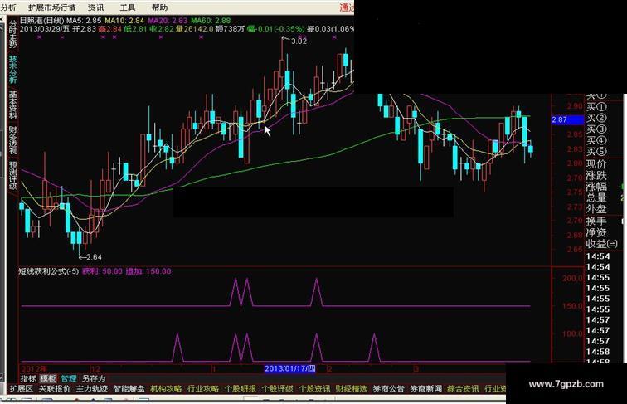The height and width of the screenshot is (404, 627).
Task: Click the 总量 row in quote panel
Action: 596,198
